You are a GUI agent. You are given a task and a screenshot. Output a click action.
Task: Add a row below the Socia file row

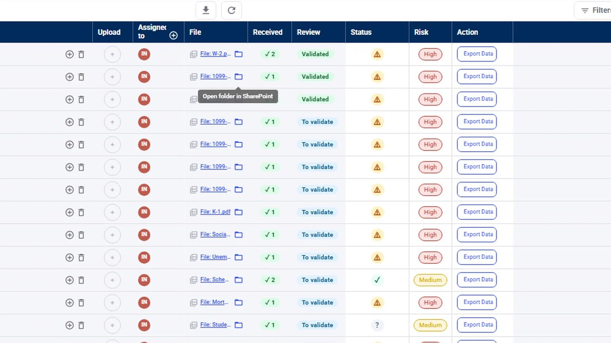[x=70, y=235]
